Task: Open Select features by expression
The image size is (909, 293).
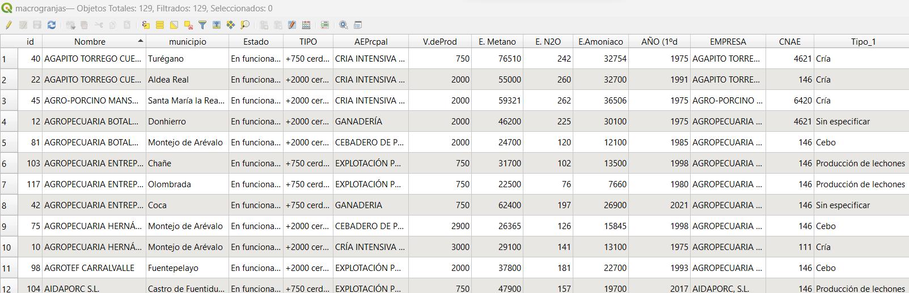Action: click(x=146, y=25)
